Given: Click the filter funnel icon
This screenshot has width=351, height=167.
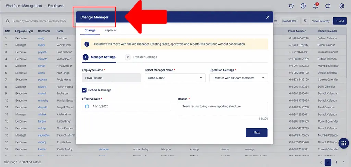Looking at the screenshot, I should (305, 21).
